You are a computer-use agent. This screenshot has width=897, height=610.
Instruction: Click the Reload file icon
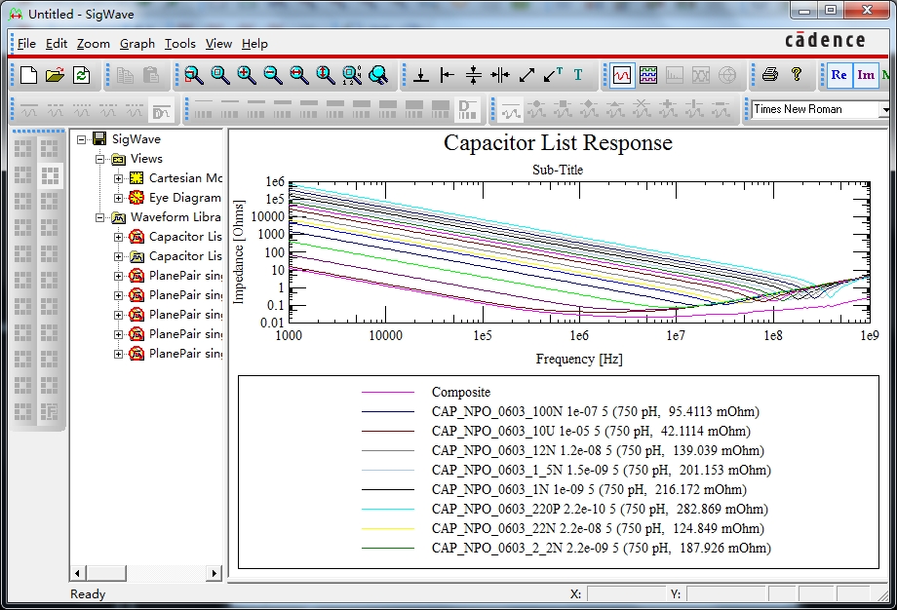(x=81, y=75)
